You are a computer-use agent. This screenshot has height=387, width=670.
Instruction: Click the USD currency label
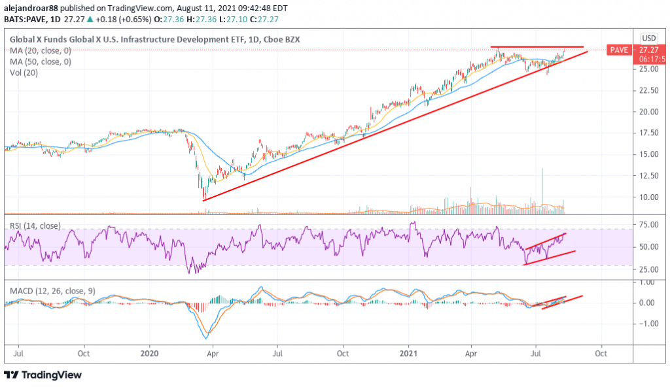coord(649,39)
